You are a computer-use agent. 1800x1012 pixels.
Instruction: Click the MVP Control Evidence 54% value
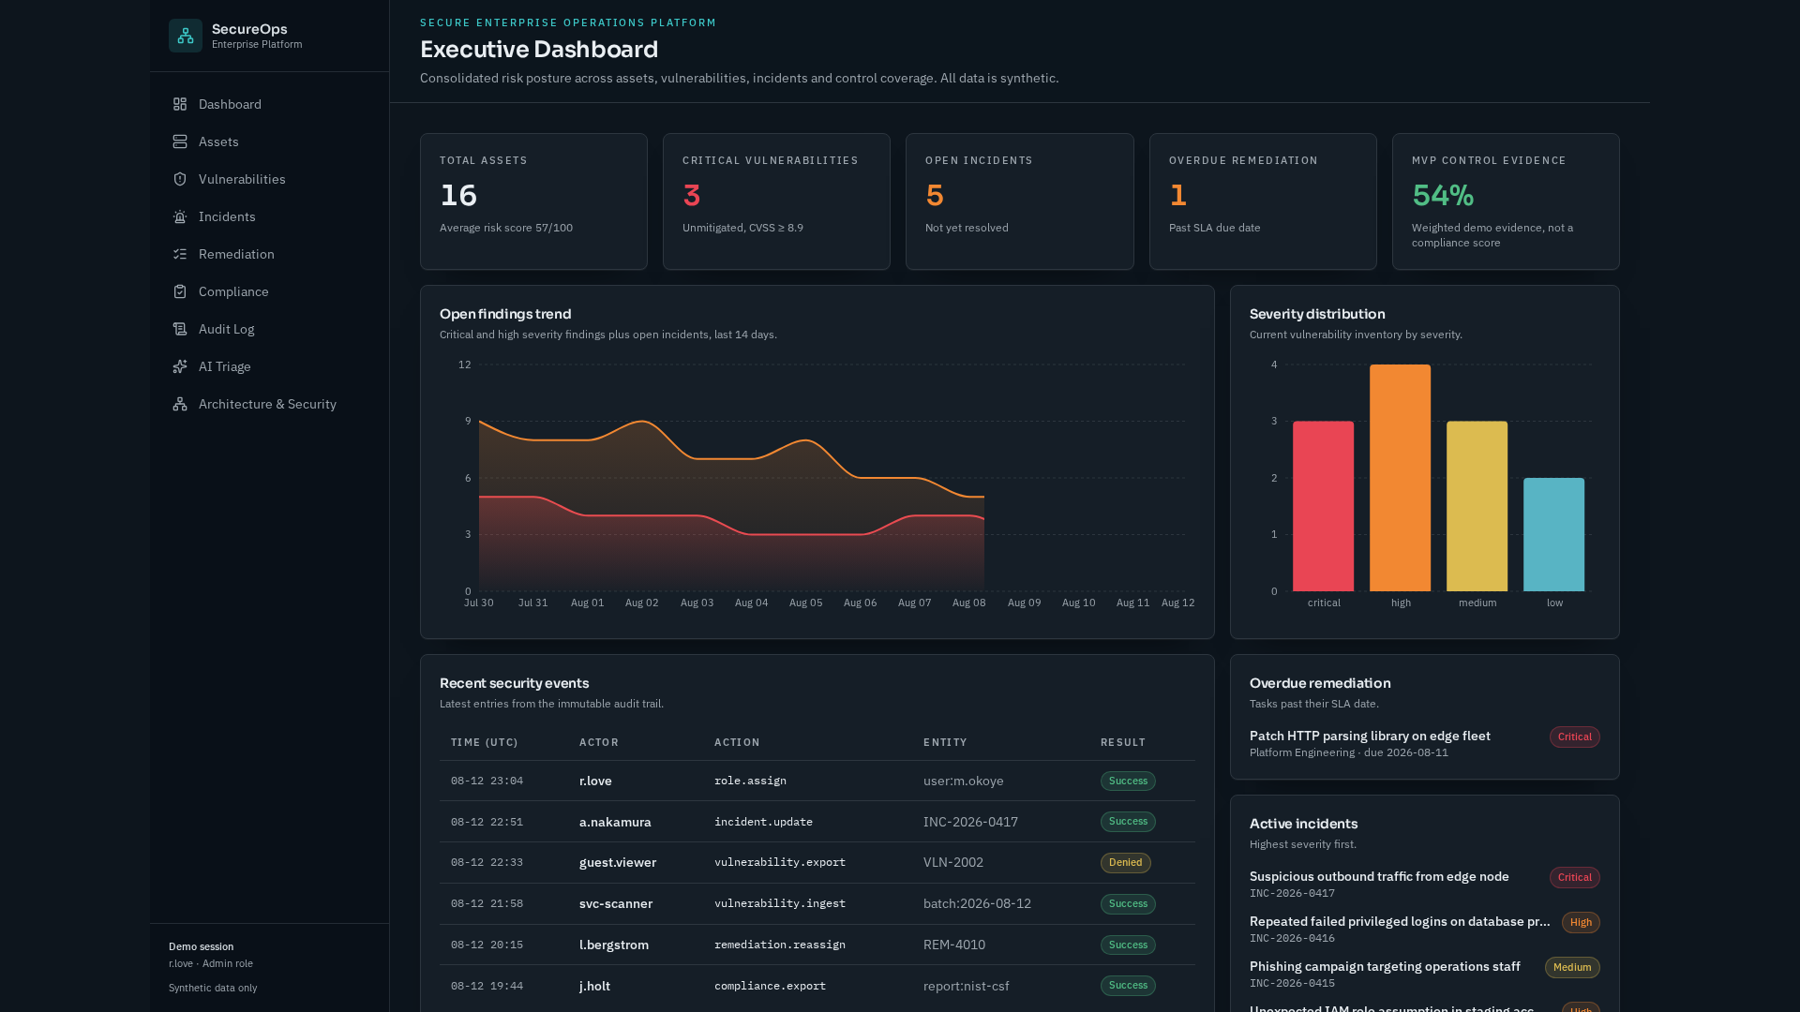[1443, 195]
